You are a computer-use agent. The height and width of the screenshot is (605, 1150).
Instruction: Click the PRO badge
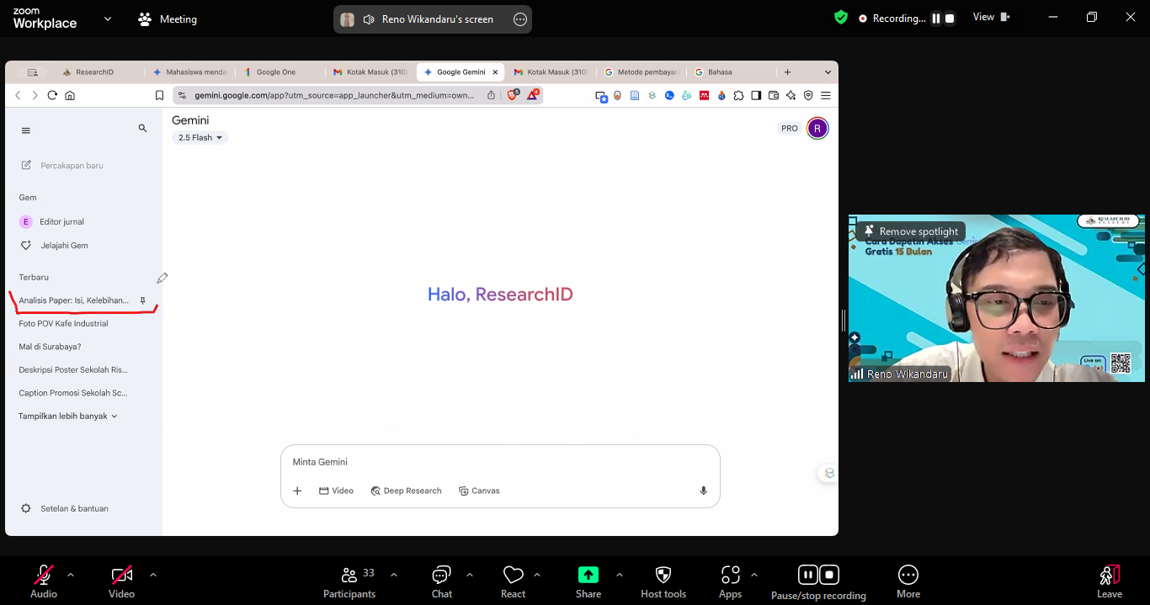[790, 129]
